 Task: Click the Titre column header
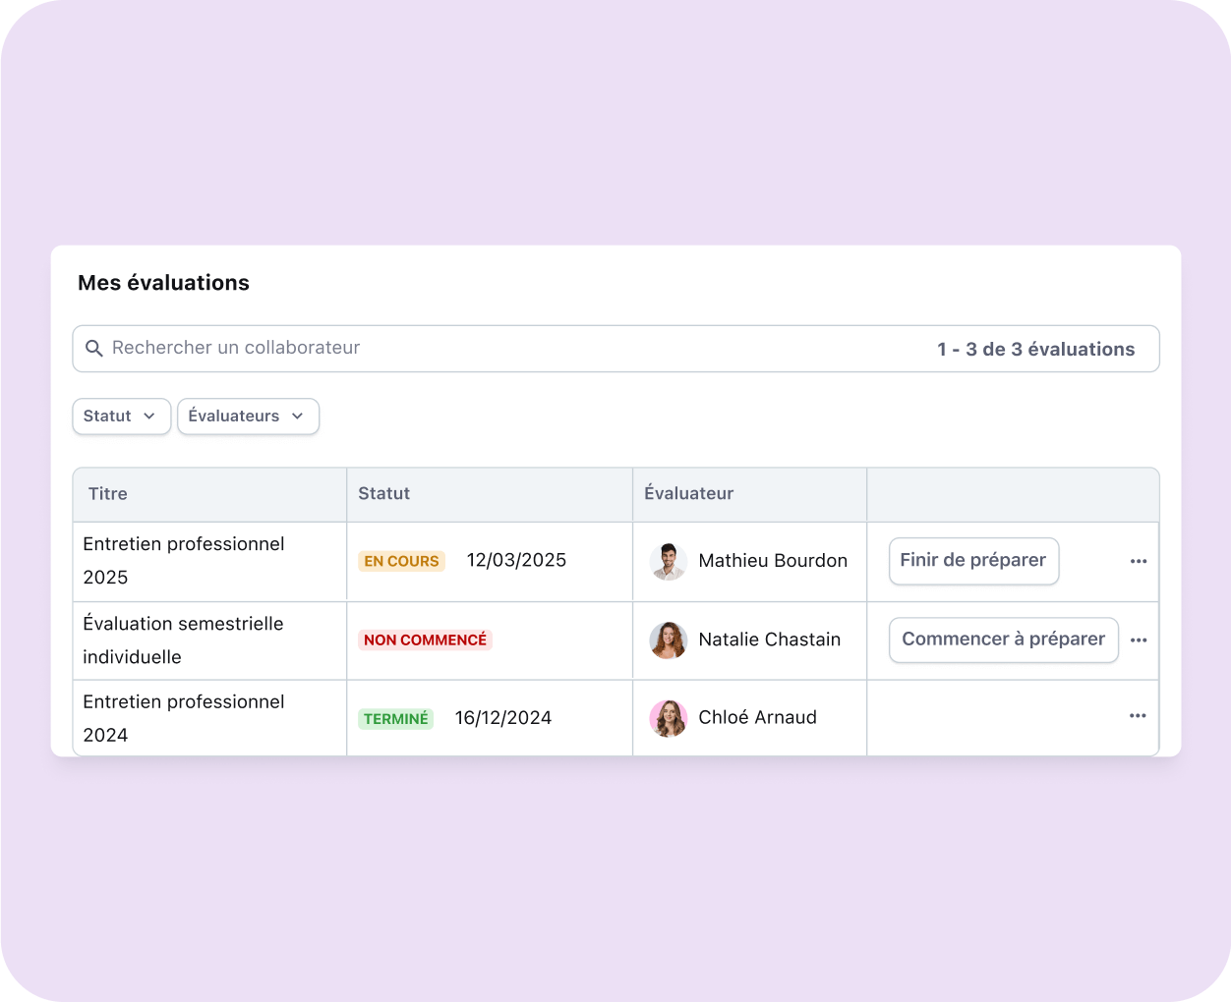pos(108,494)
